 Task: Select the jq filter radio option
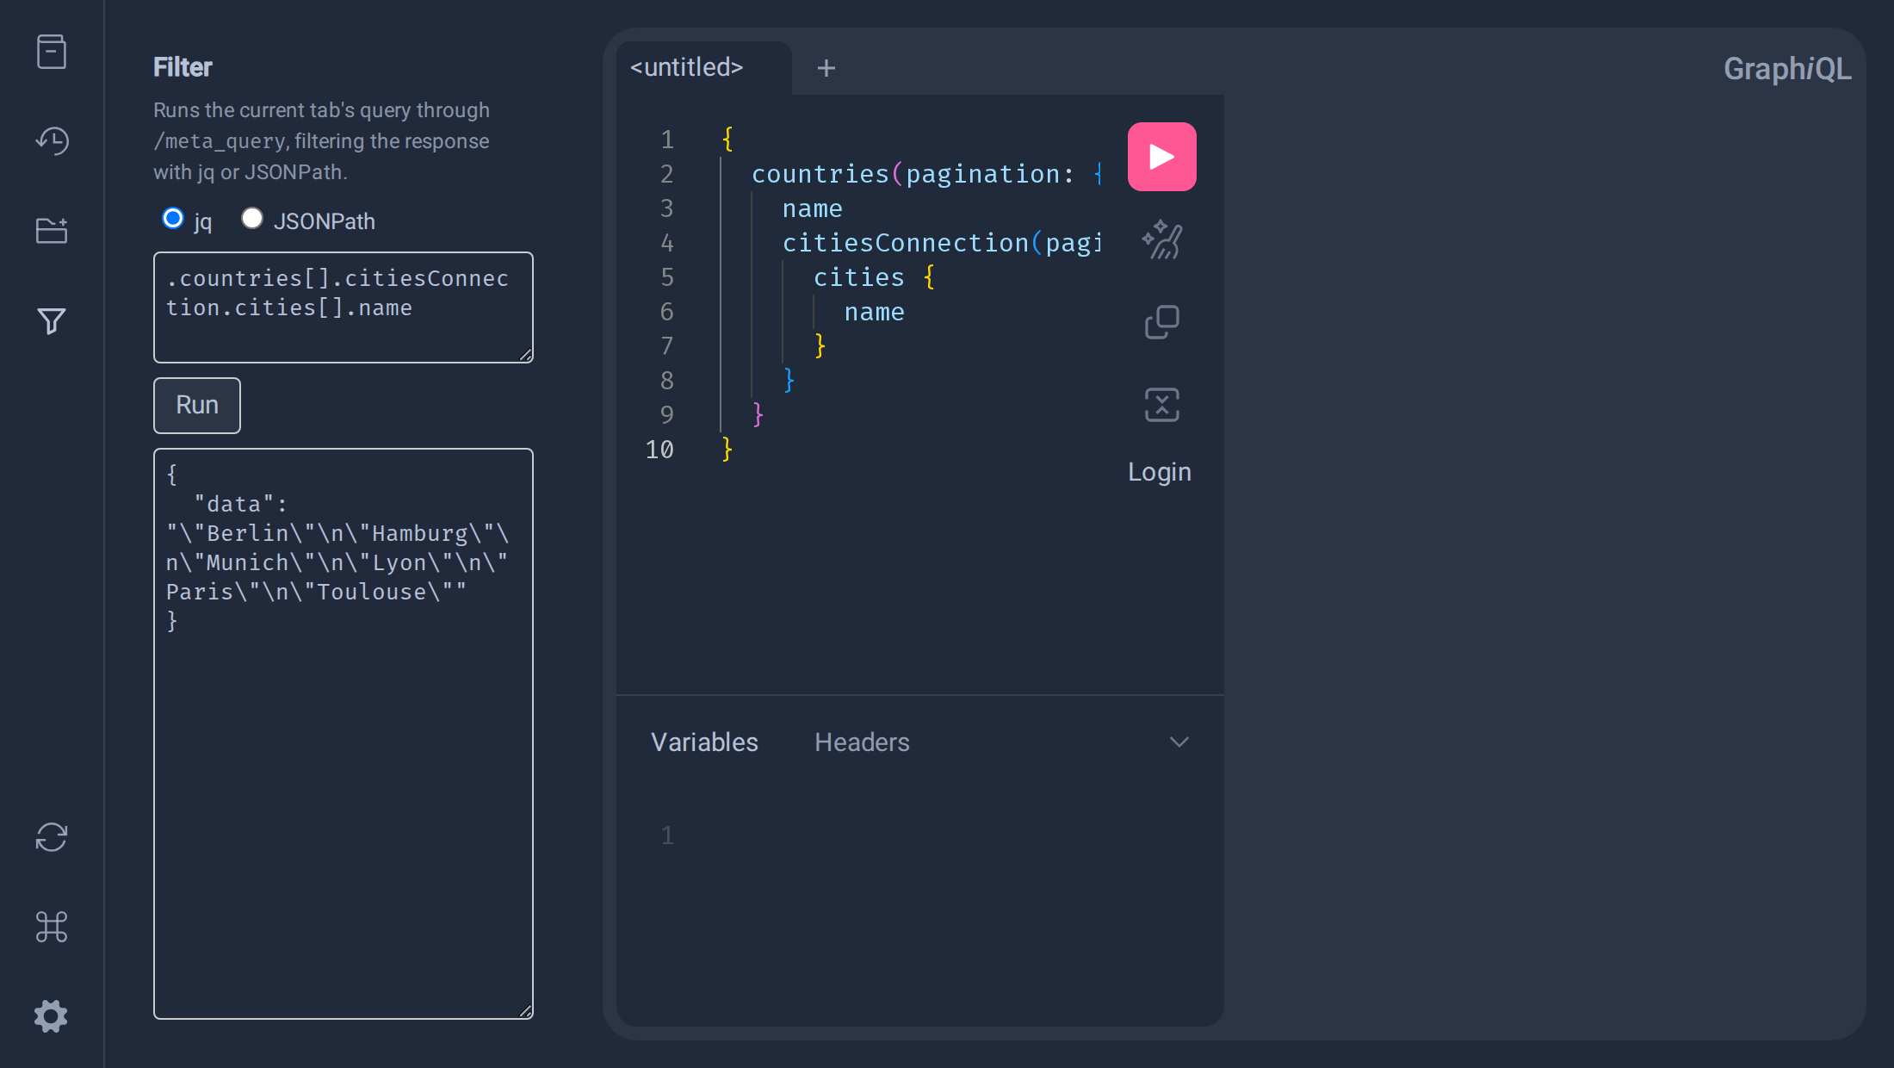(173, 219)
